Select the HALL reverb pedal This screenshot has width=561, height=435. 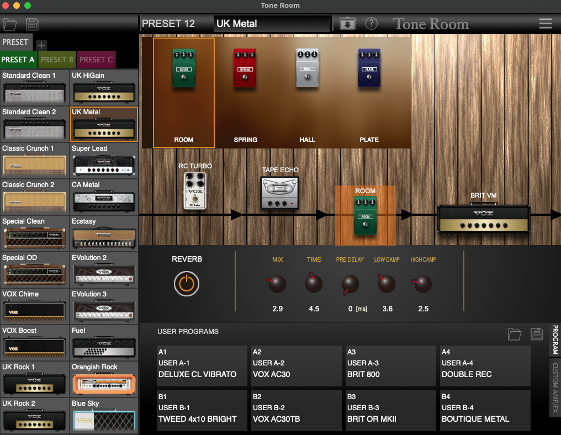click(307, 69)
